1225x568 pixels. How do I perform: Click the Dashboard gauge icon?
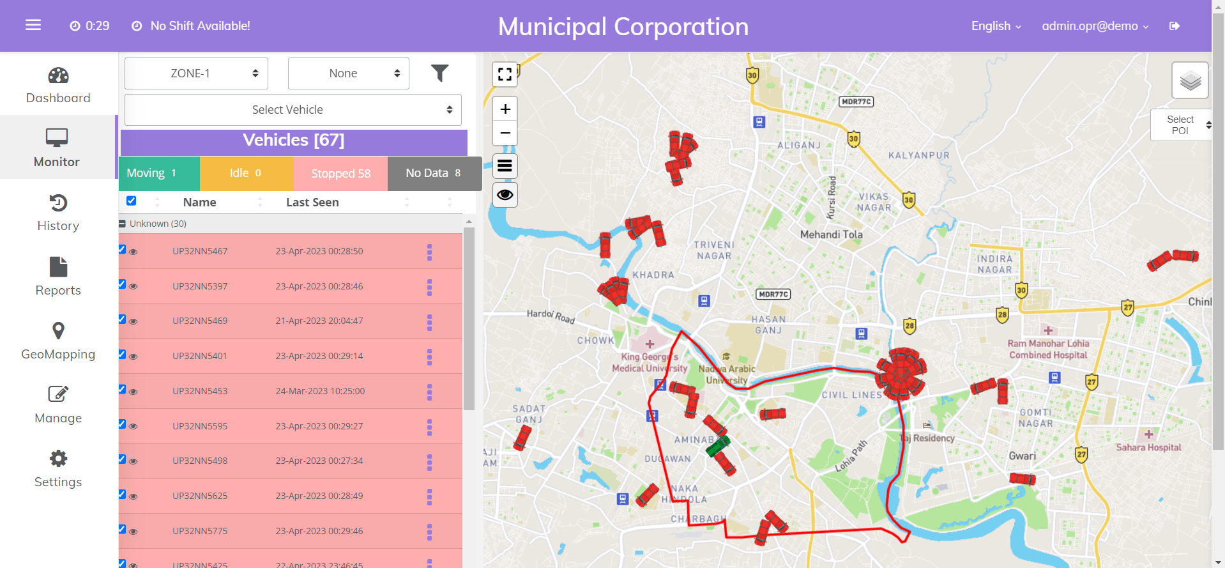pos(58,76)
